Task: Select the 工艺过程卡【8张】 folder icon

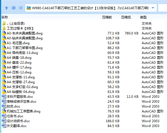Action: pyautogui.click(x=4, y=28)
